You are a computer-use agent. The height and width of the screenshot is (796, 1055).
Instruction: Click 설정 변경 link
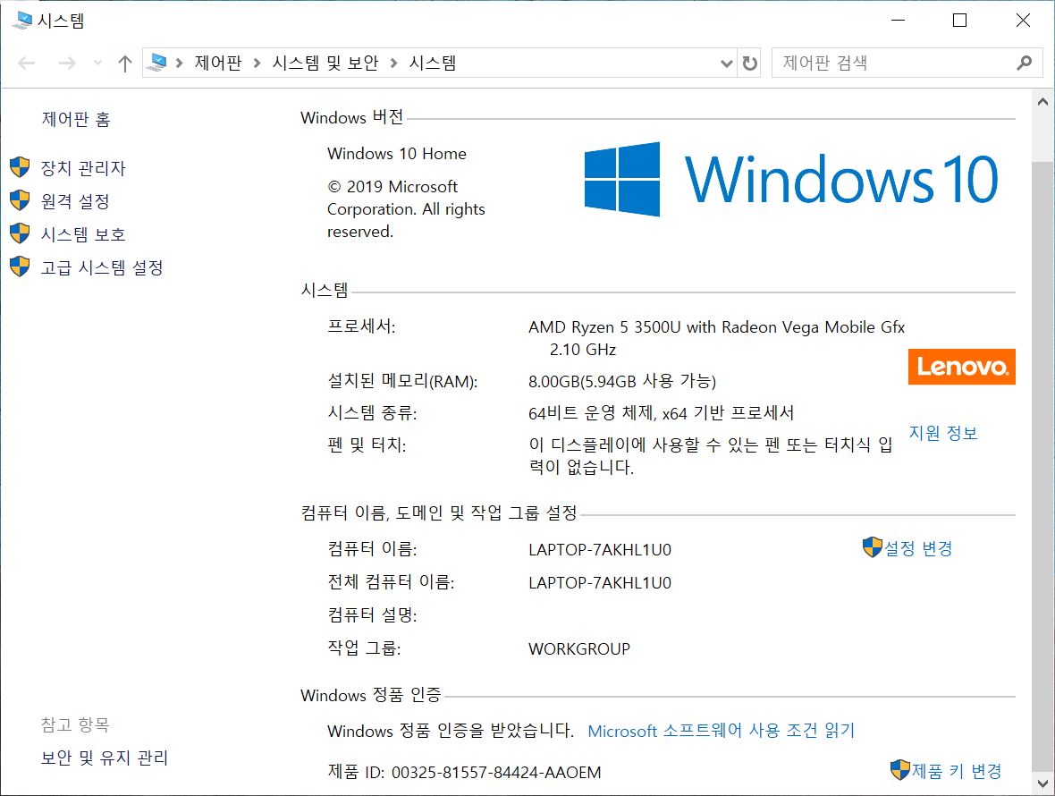point(918,548)
